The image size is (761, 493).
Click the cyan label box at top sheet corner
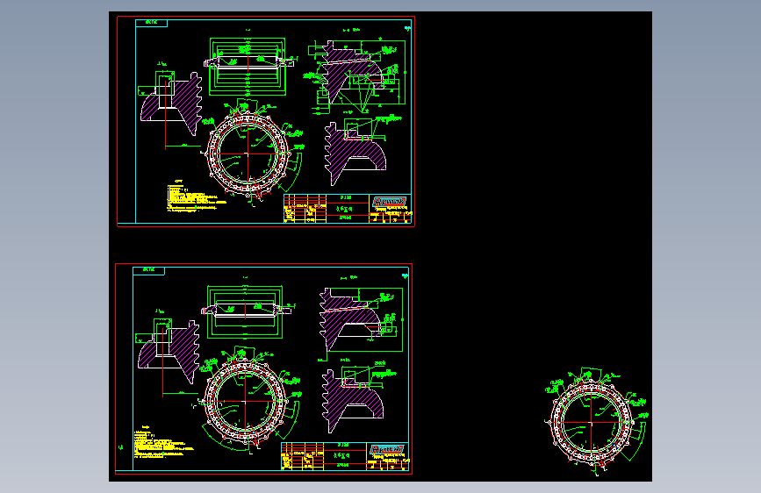click(x=152, y=23)
